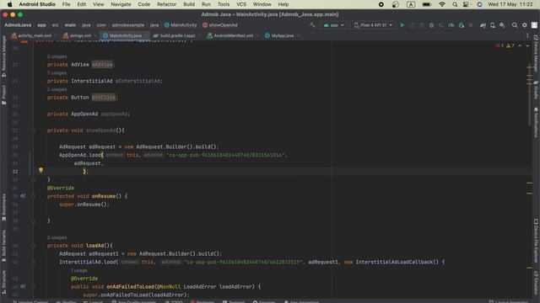Fold the InterstitialAd.load callback block
Viewport: 540px width, 303px height.
[34, 262]
